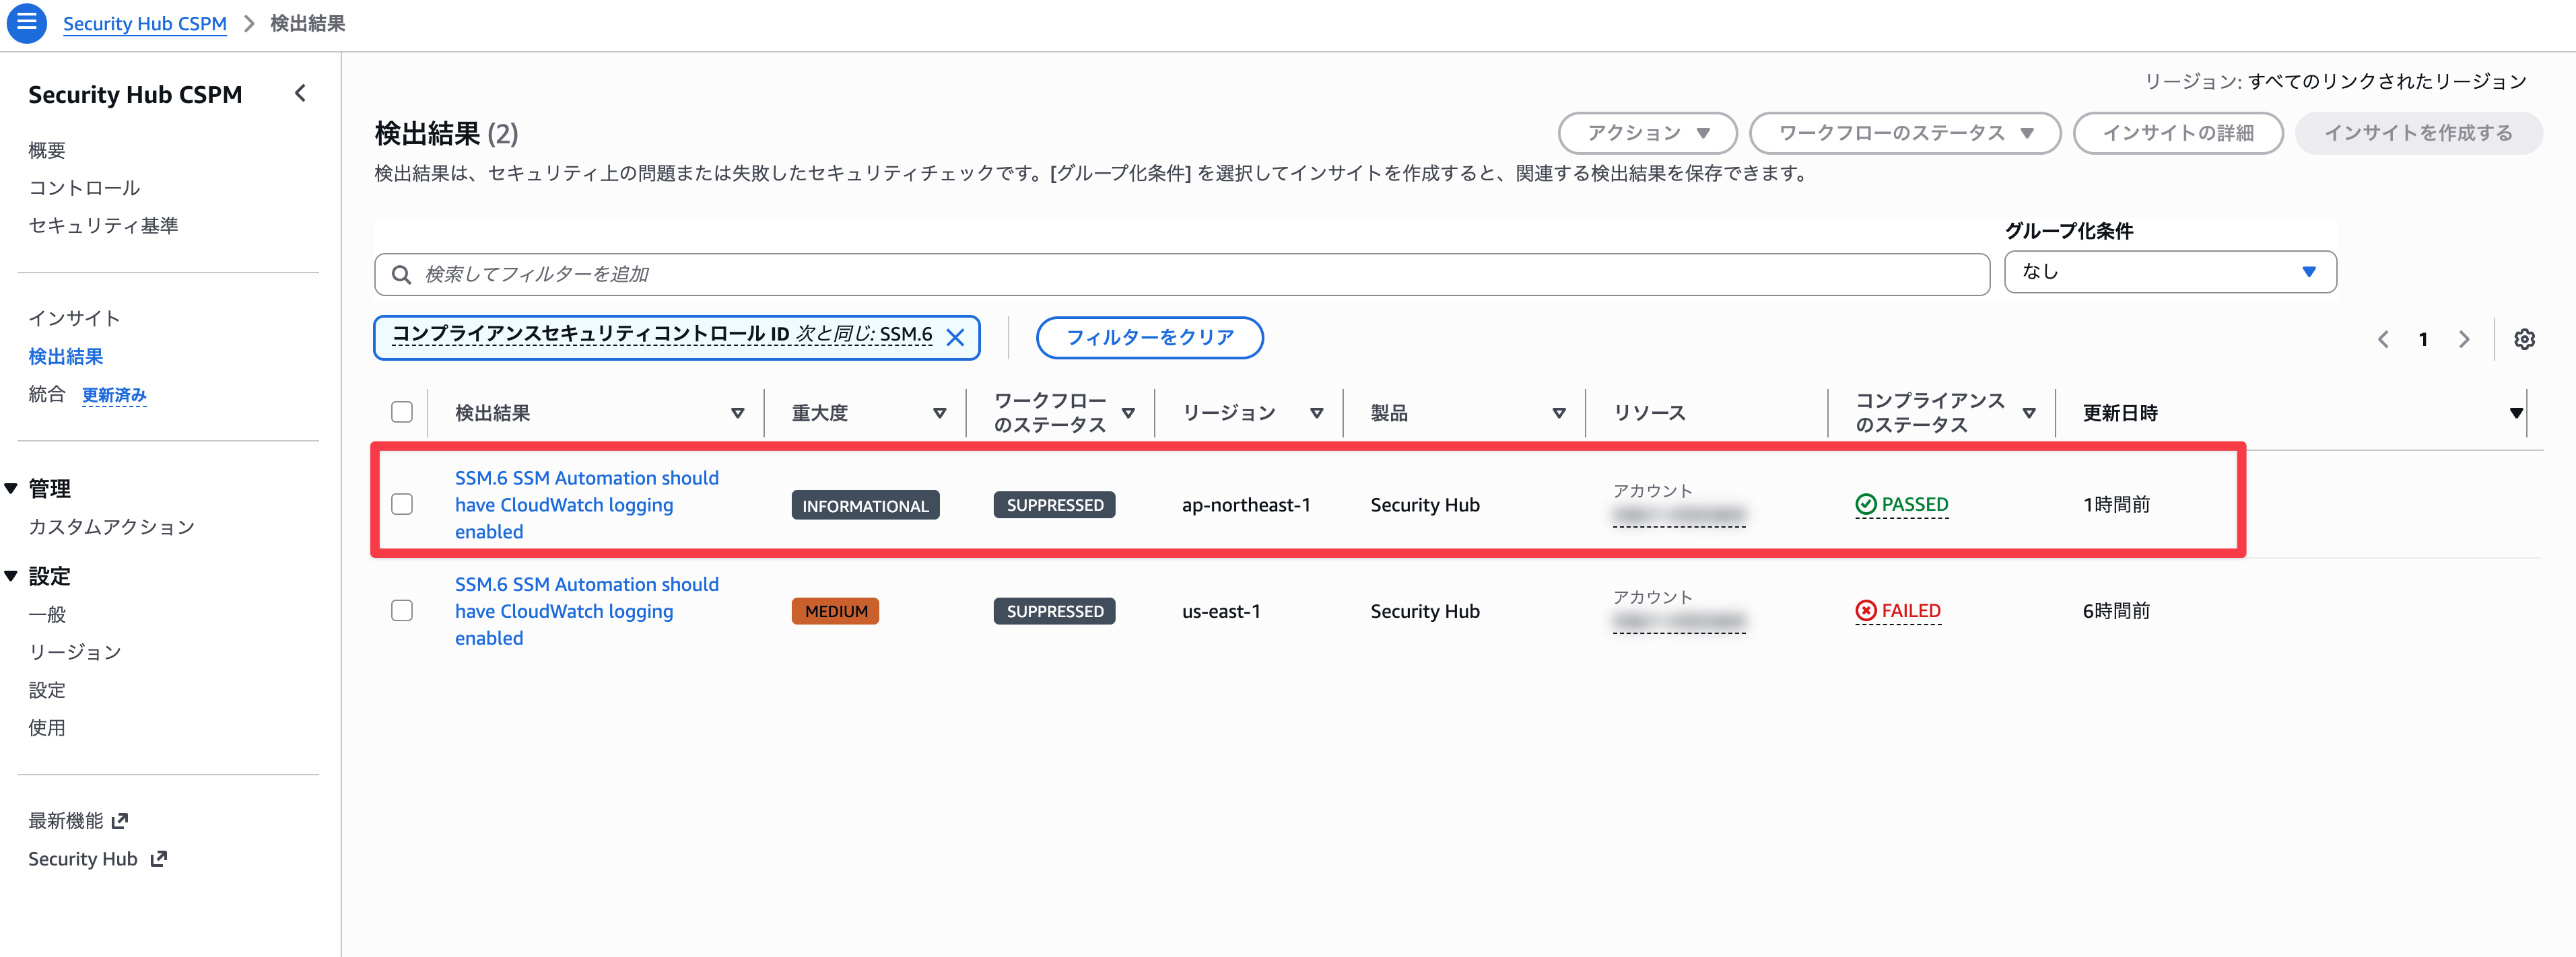This screenshot has height=957, width=2576.
Task: Open Security Hub external link in sidebar
Action: 97,859
